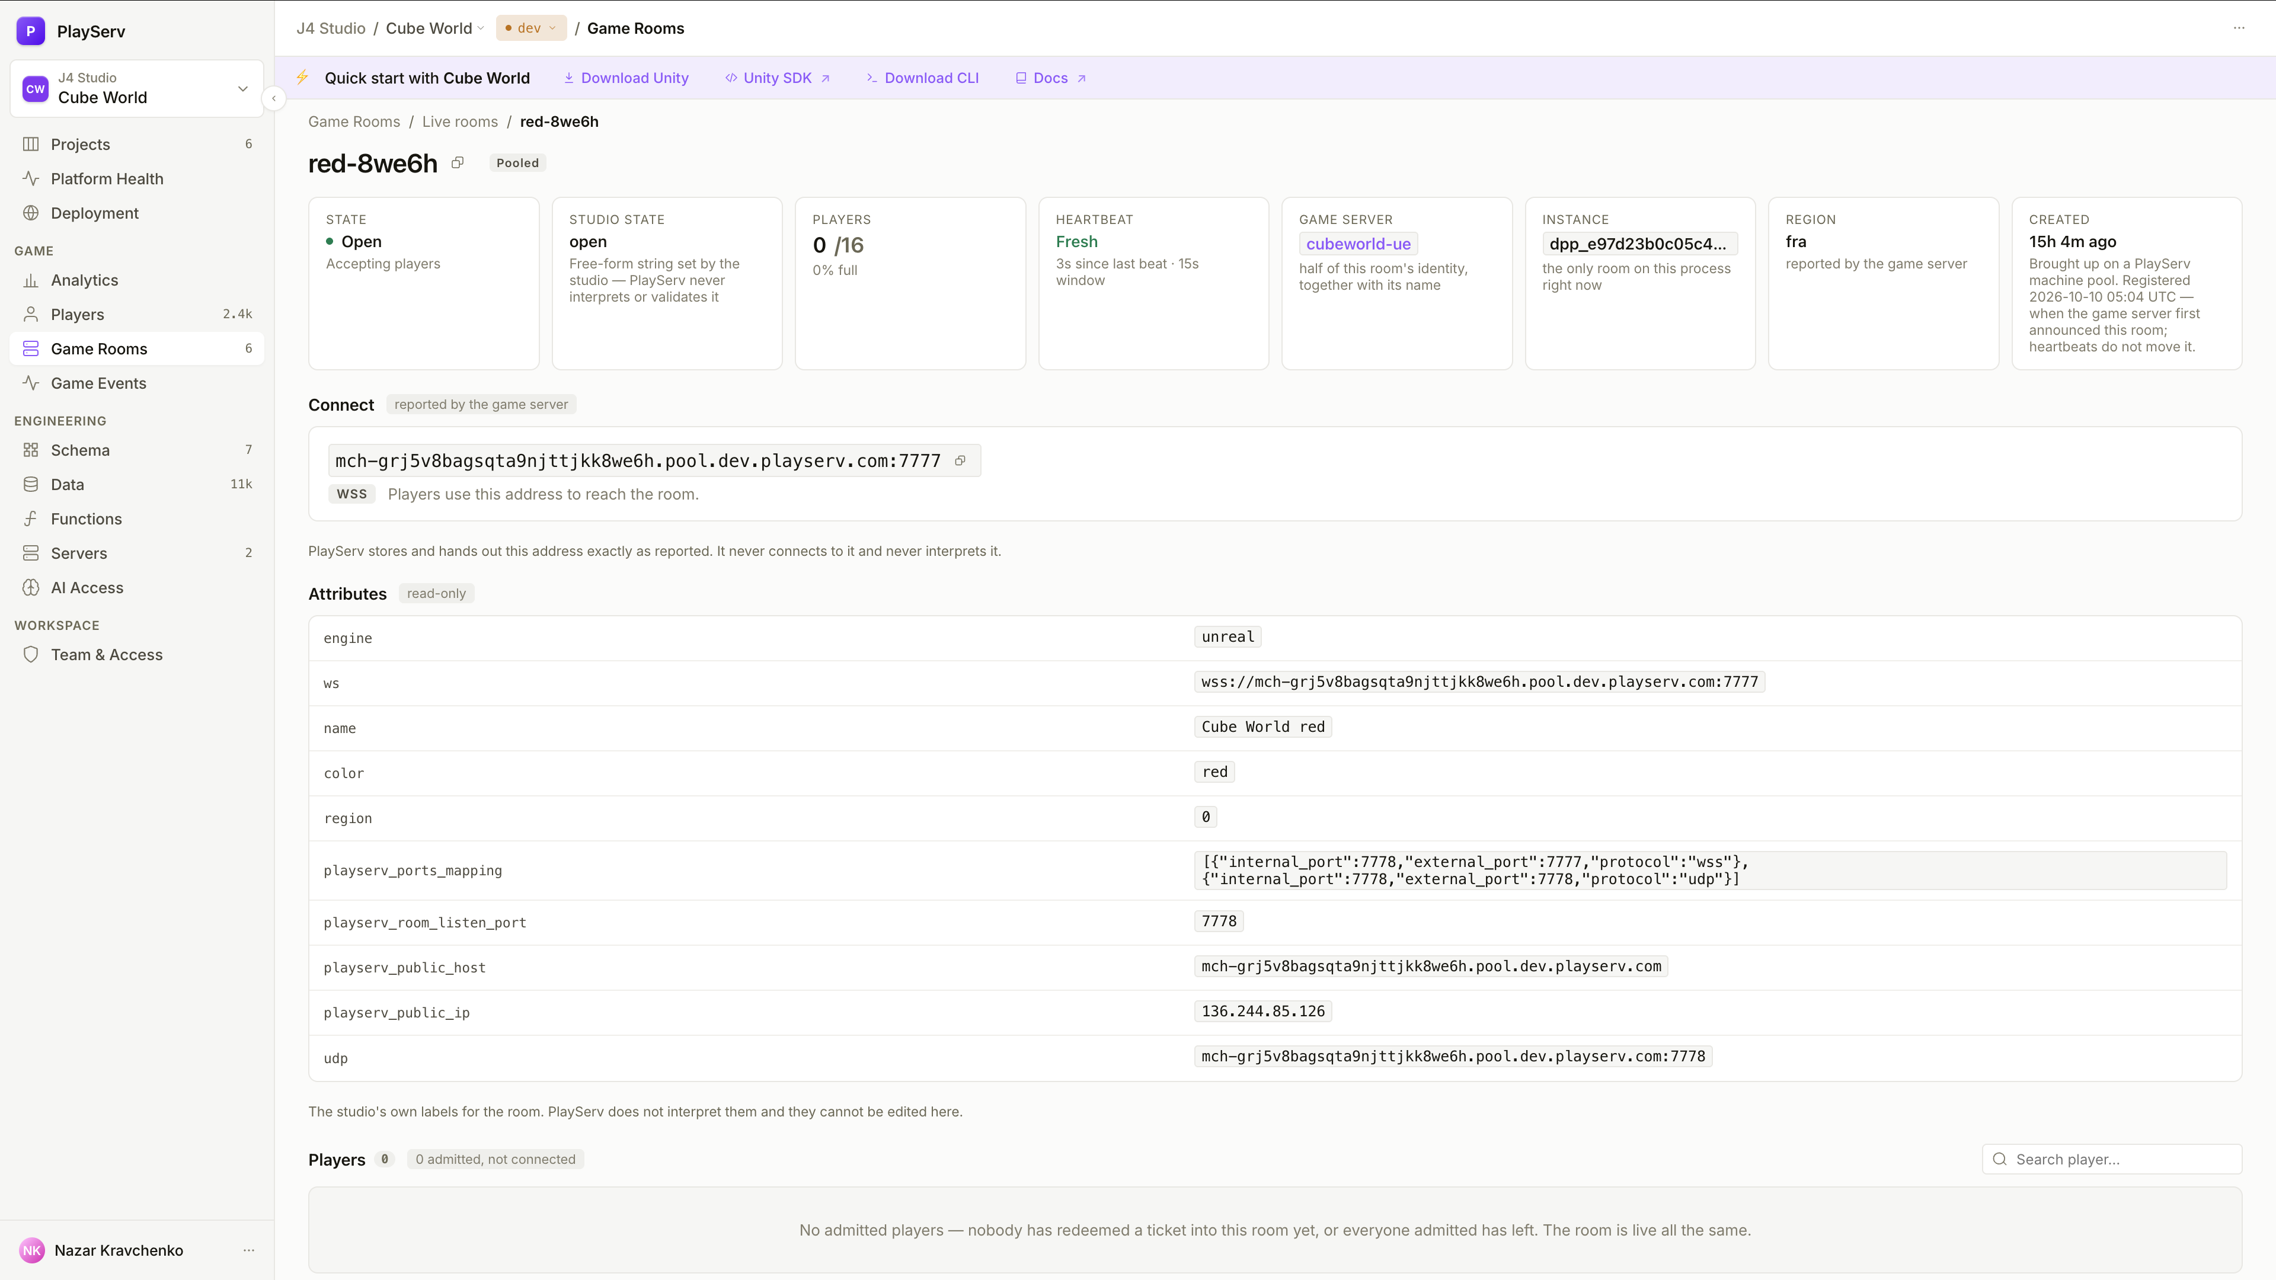Viewport: 2276px width, 1280px height.
Task: Open the Unity SDK link
Action: pyautogui.click(x=778, y=78)
